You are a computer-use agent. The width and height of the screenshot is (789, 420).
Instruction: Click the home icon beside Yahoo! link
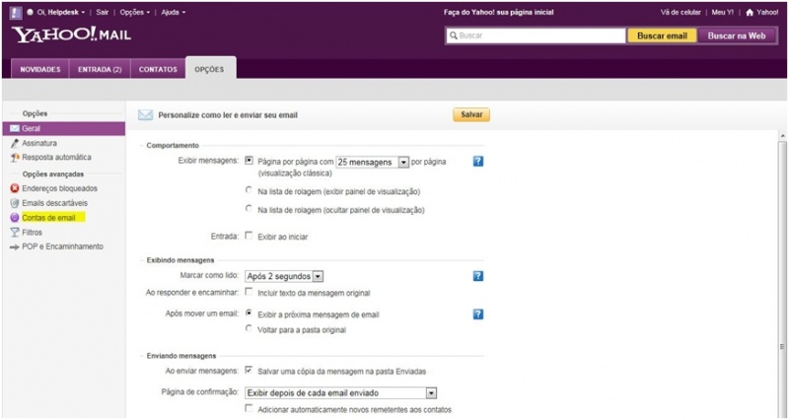(x=750, y=13)
